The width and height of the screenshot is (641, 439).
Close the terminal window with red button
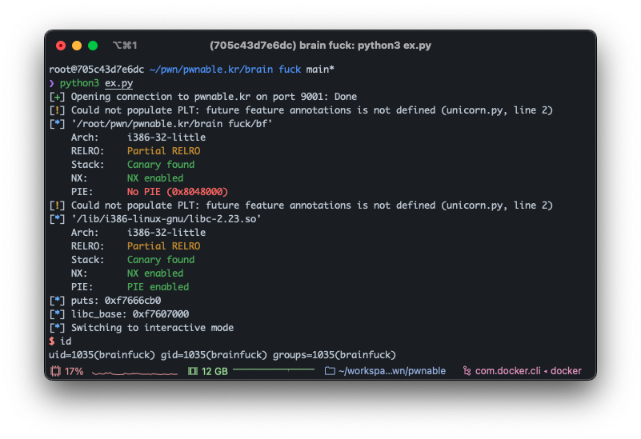[61, 46]
